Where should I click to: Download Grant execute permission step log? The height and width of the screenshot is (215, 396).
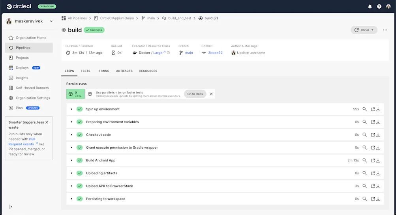(378, 148)
